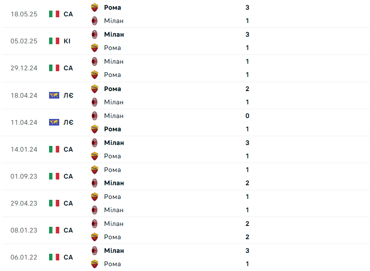Open the bold Мілан team in the 05.02.25 match

[x=114, y=34]
